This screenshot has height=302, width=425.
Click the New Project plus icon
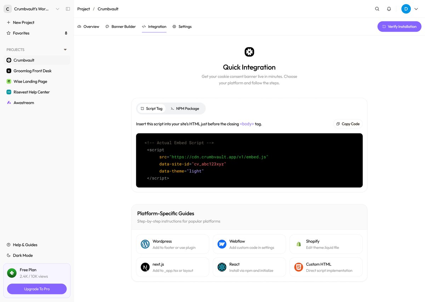(x=8, y=22)
